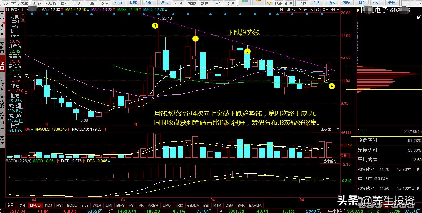This screenshot has width=422, height=213.
Task: Click the F10/F9 toolbar item
Action: tap(51, 3)
